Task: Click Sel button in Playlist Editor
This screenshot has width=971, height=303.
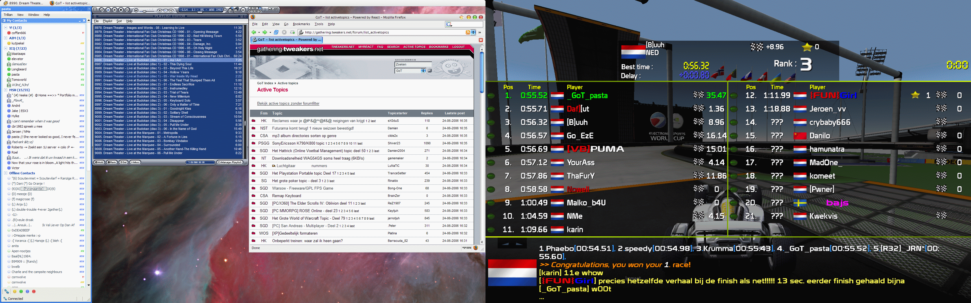Action: click(x=124, y=162)
